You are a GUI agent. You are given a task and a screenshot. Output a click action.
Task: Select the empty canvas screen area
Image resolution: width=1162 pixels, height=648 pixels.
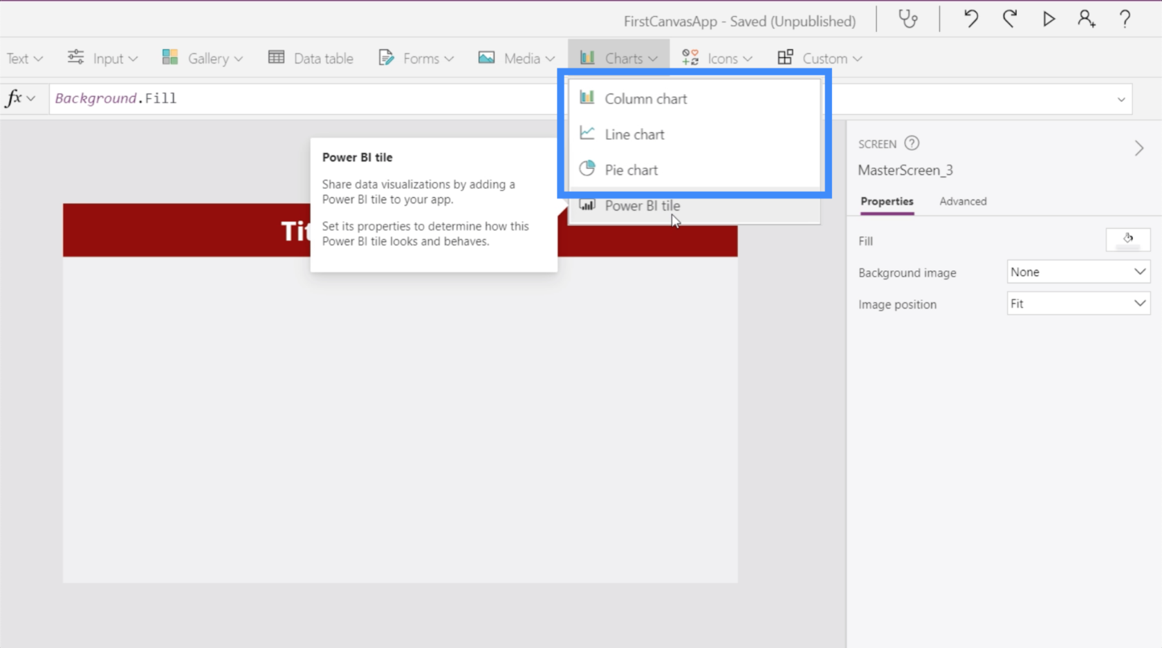400,419
